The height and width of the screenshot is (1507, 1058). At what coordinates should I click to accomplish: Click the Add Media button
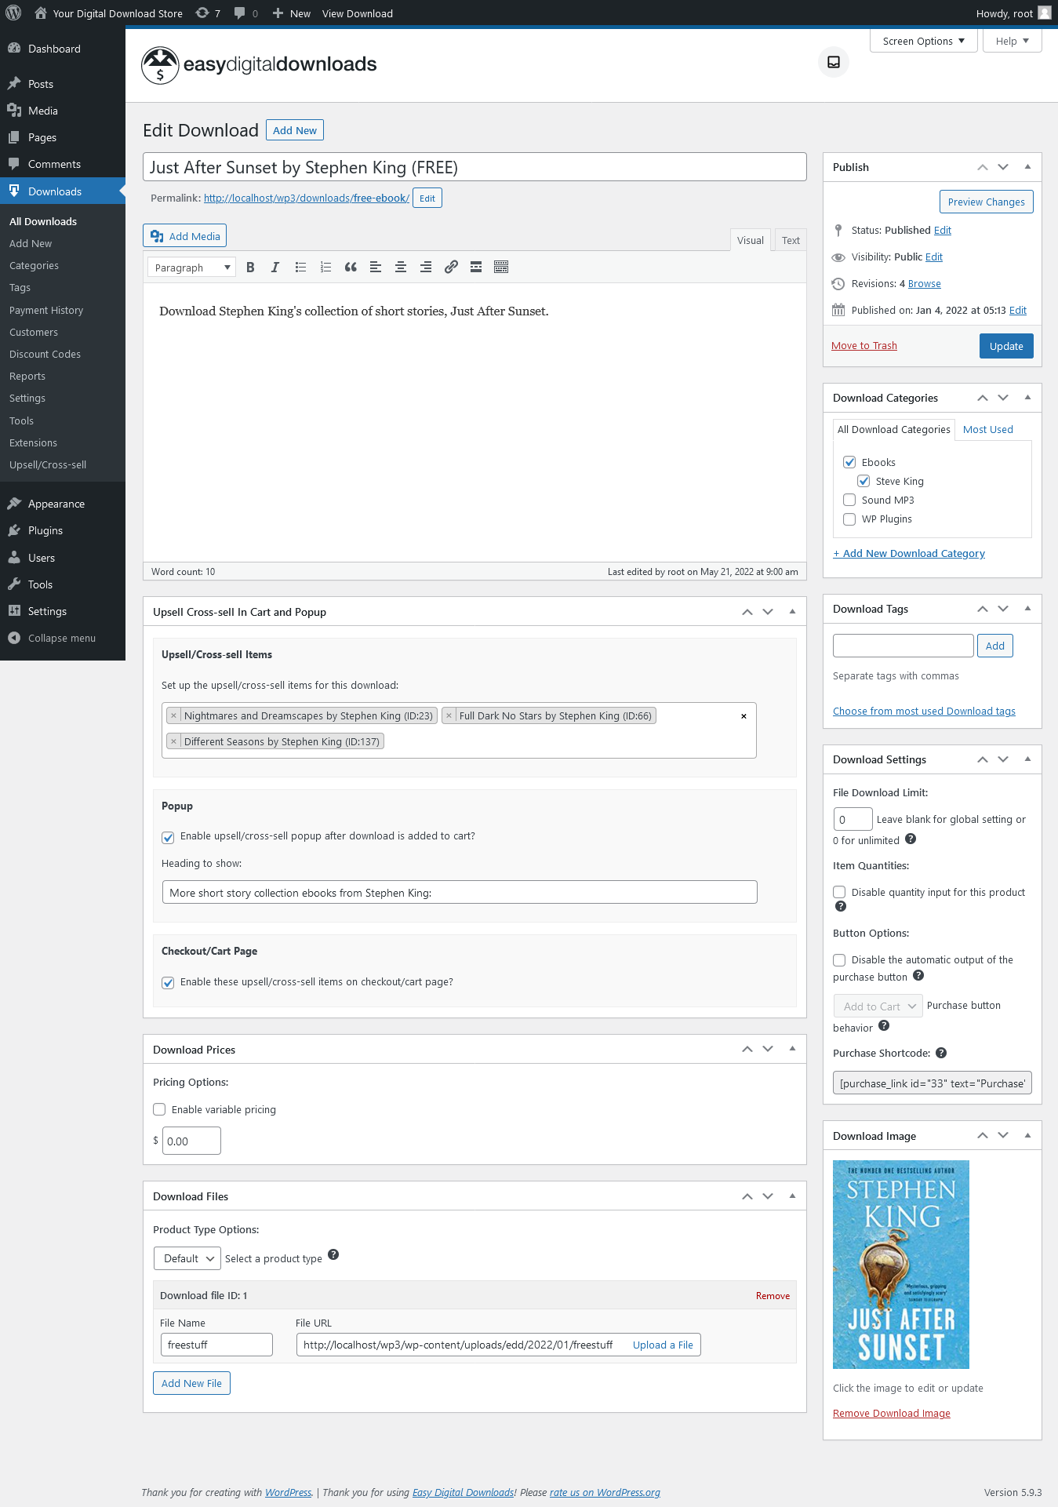coord(185,236)
